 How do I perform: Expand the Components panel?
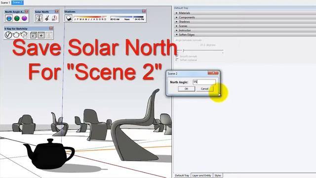245,17
